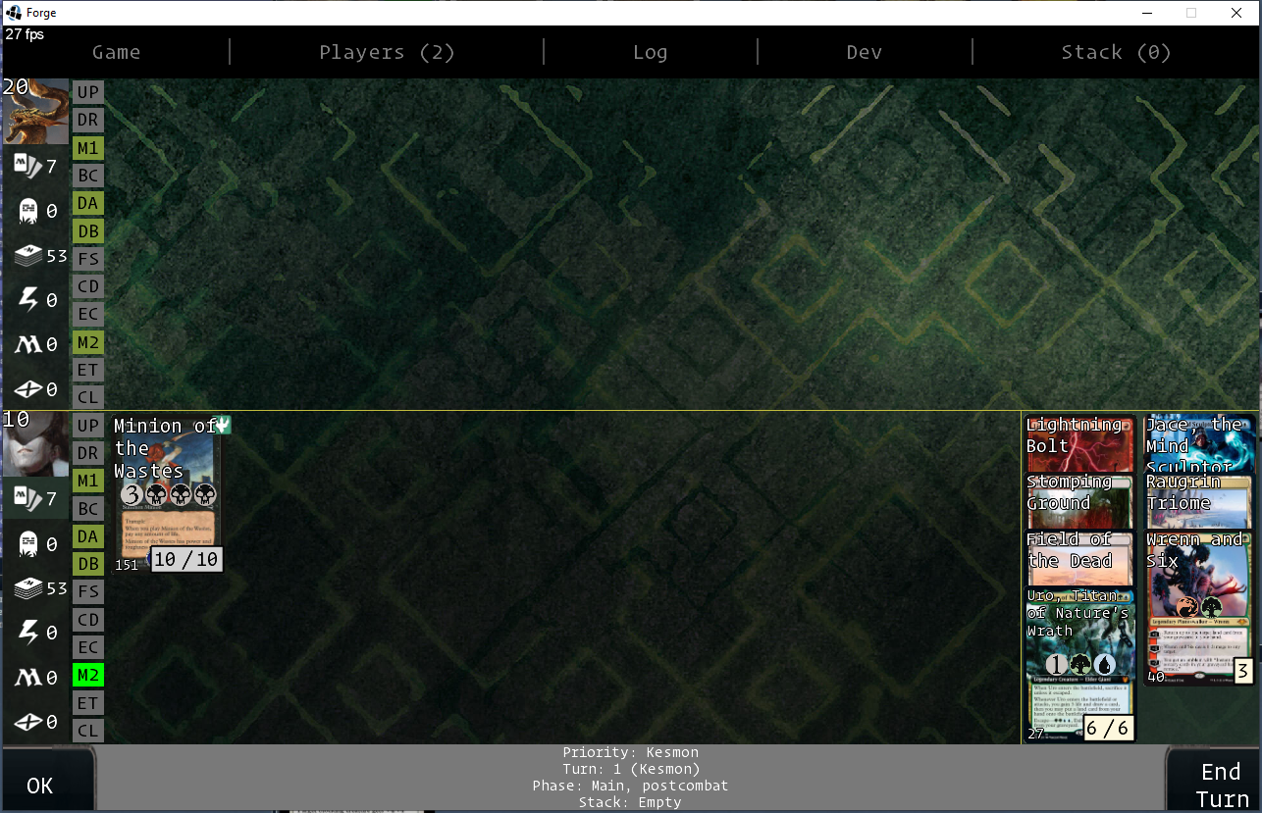Screen dimensions: 1262x813
Task: Toggle Kesmon's highlighted M2 phase stop
Action: point(88,675)
